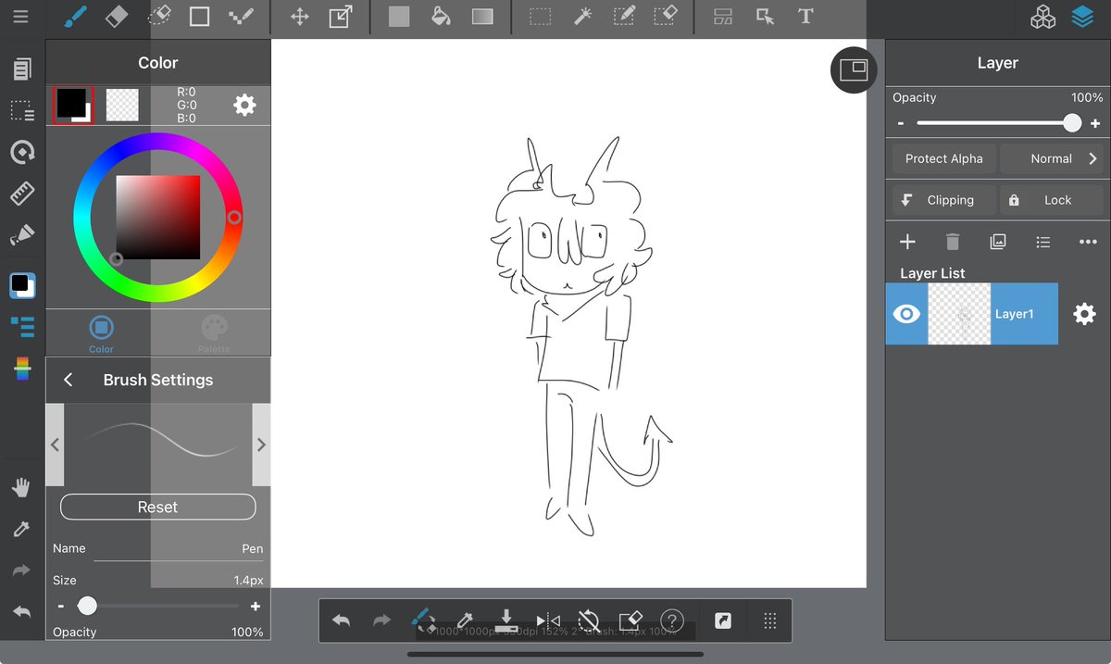Open the document pages icon in left sidebar
The height and width of the screenshot is (664, 1111).
pyautogui.click(x=22, y=69)
